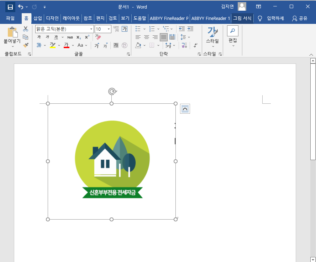Click borders icon

[152, 45]
